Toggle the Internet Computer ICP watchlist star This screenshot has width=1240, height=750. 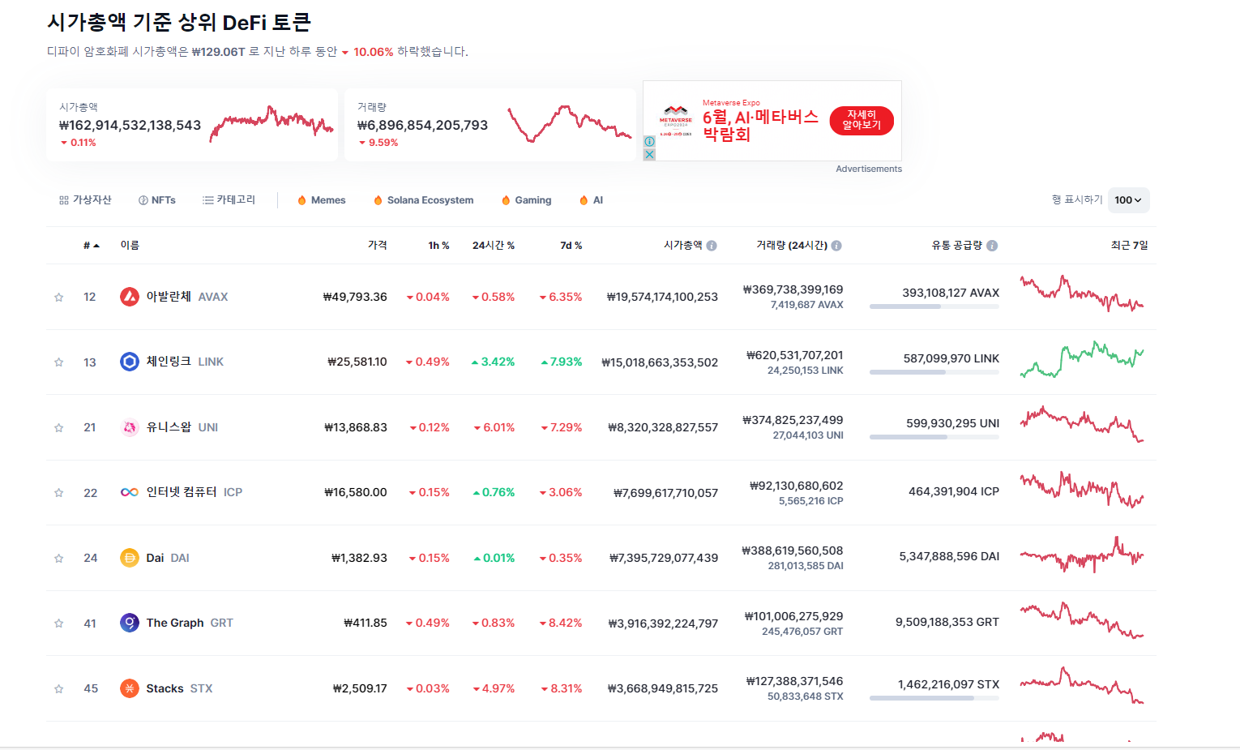point(58,493)
